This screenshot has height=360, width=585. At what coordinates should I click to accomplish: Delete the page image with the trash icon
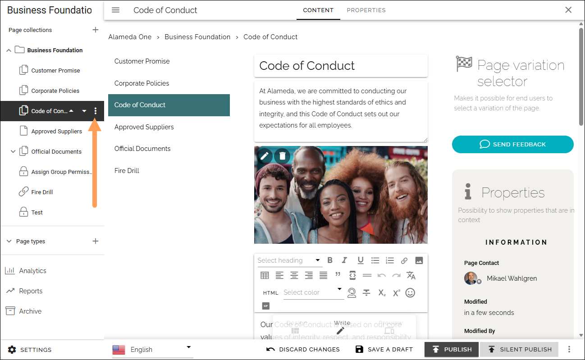point(282,156)
